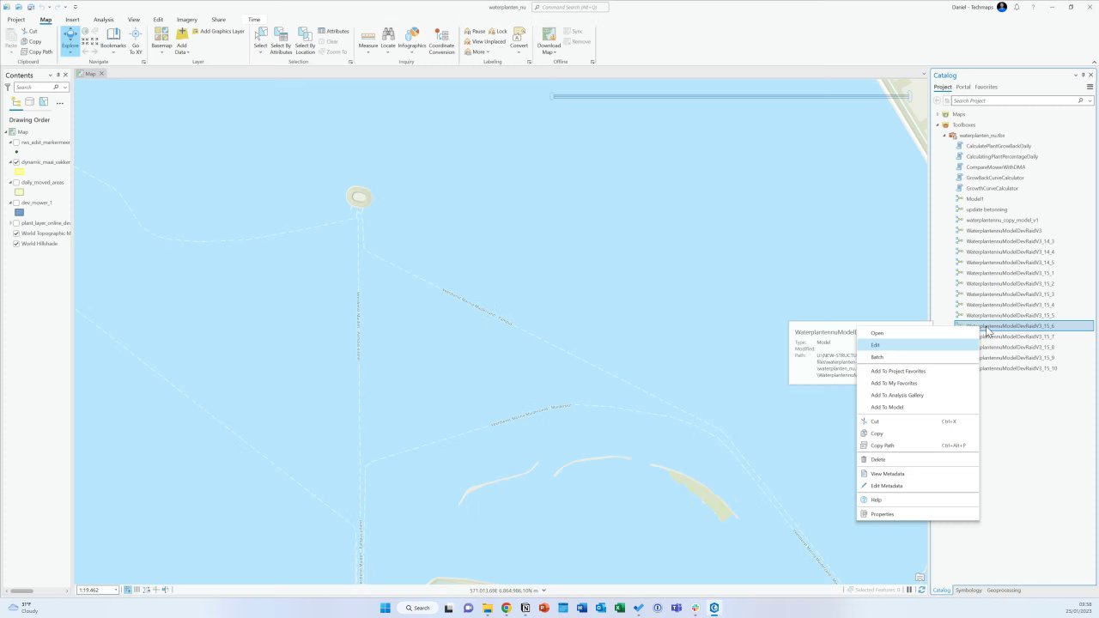Switch to the Analysis ribbon tab
The image size is (1099, 618).
coord(103,19)
